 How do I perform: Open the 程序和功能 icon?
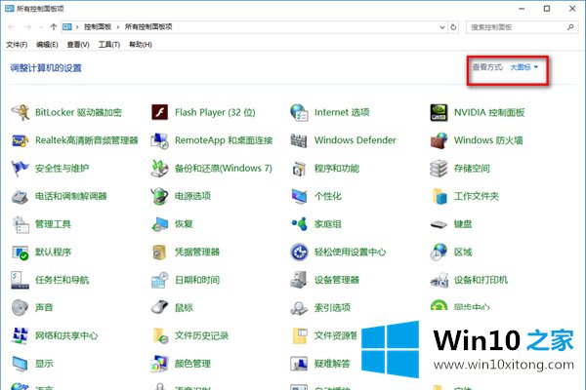click(299, 169)
